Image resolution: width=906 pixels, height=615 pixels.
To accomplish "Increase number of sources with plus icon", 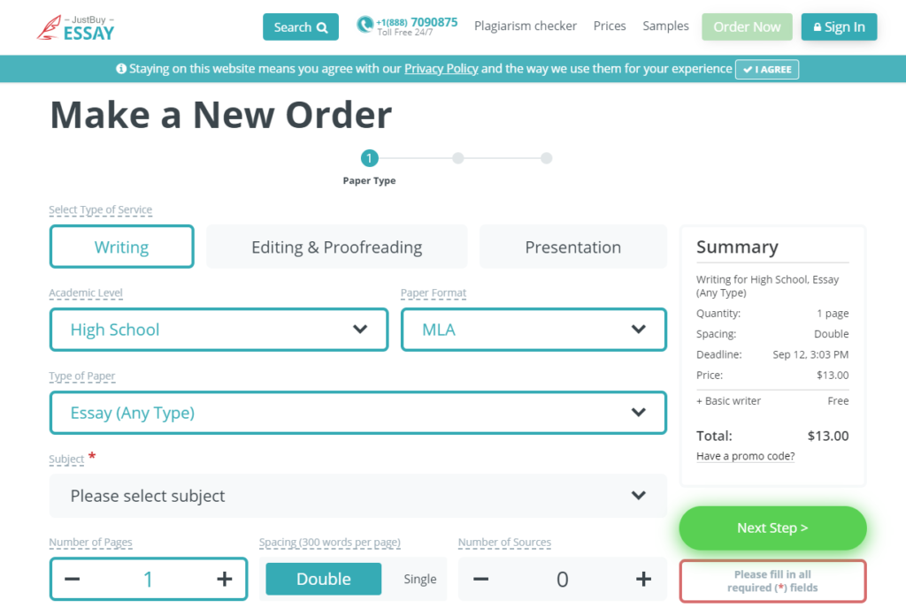I will 643,579.
